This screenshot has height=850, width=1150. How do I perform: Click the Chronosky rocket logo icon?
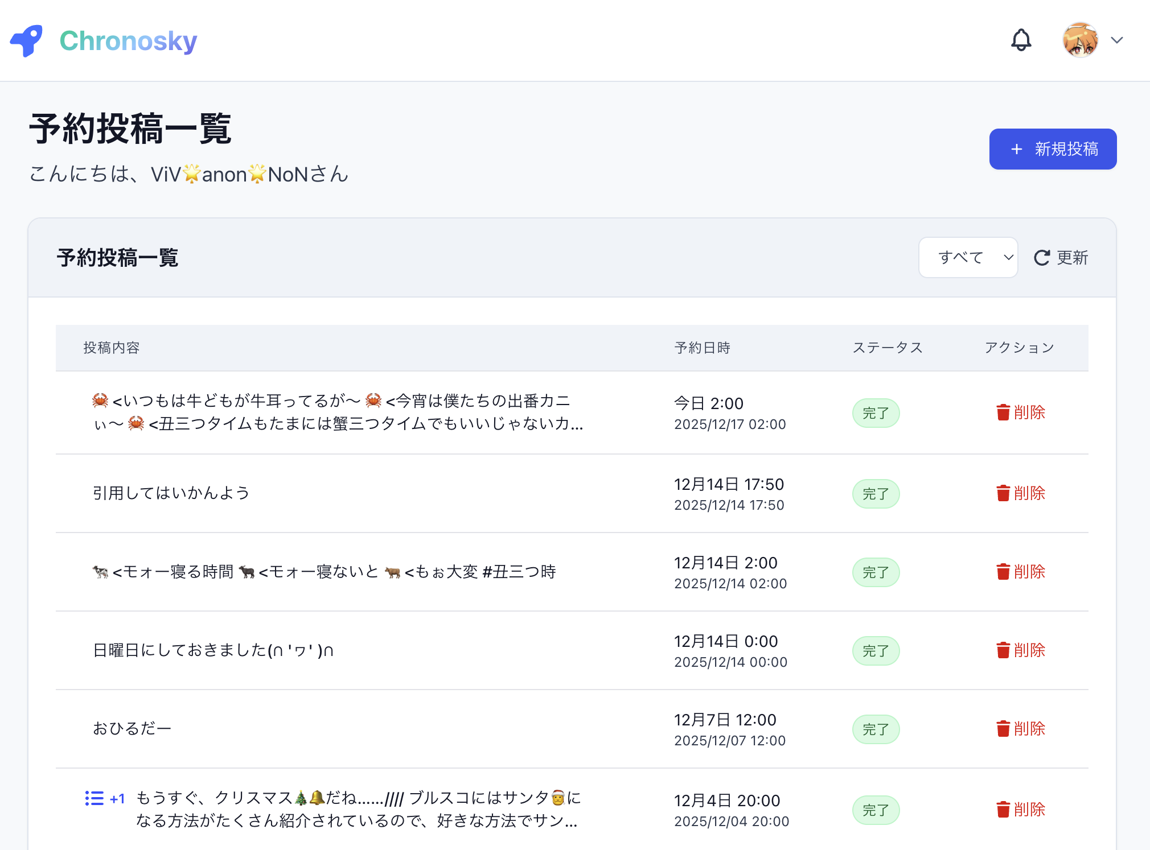26,40
